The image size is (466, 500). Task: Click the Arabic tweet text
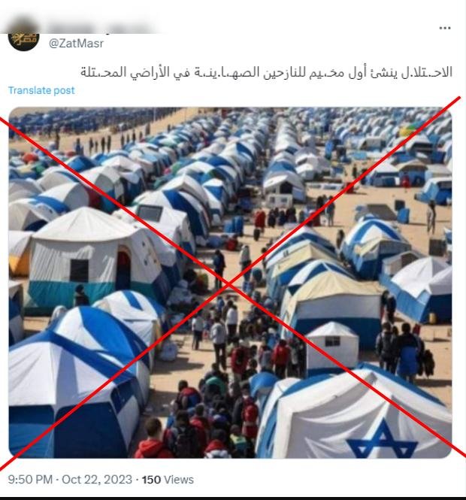(x=266, y=73)
